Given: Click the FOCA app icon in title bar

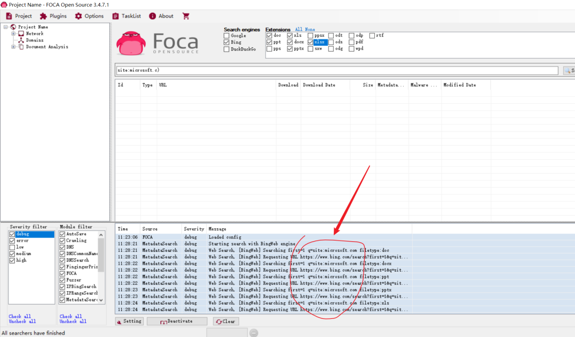Looking at the screenshot, I should pyautogui.click(x=4, y=5).
